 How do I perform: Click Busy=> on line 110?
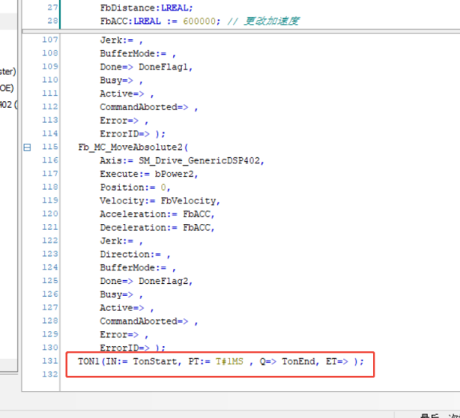pos(116,81)
